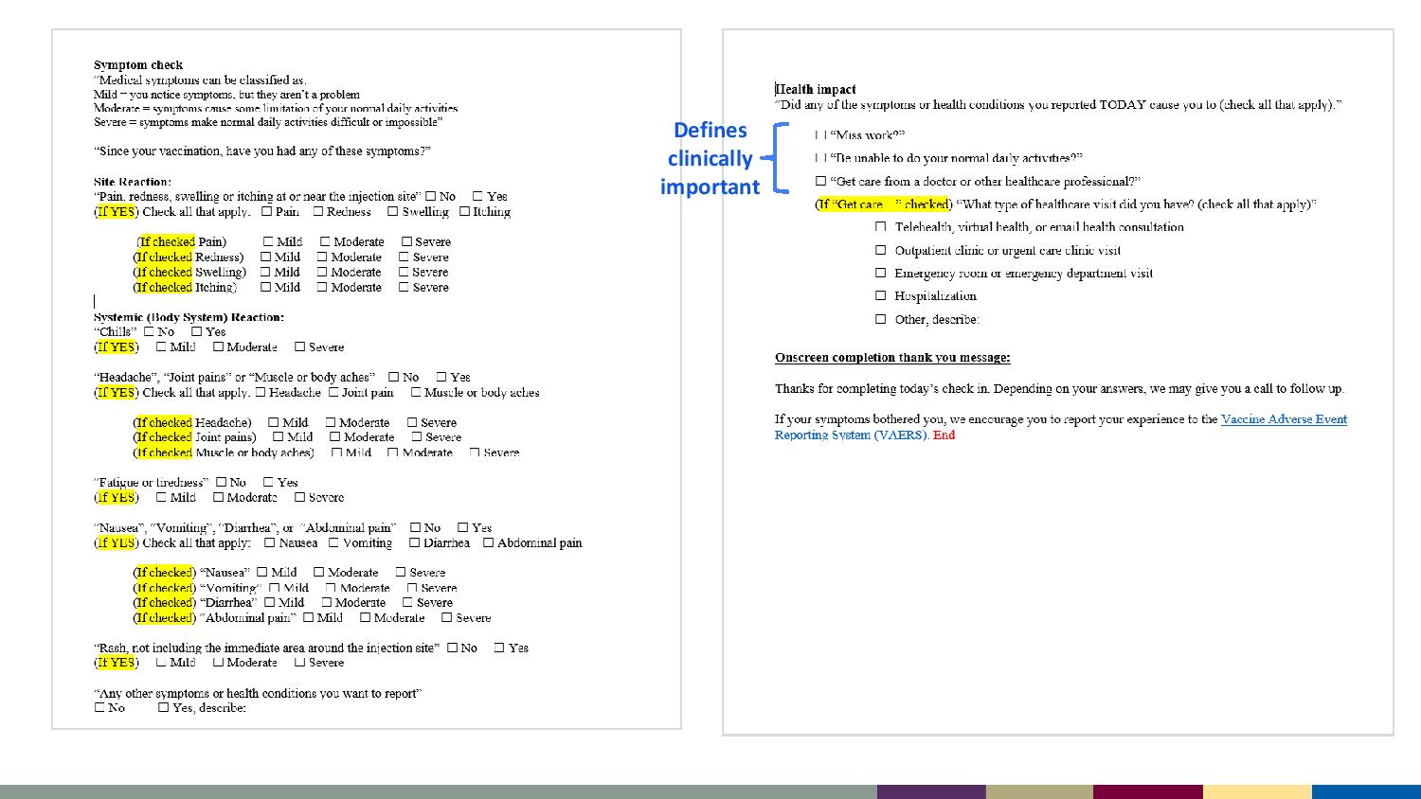Check the "Miss work?" box

coord(820,135)
